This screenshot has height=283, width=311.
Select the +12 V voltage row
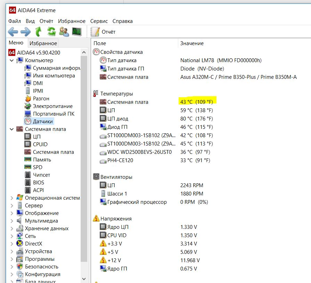click(150, 260)
